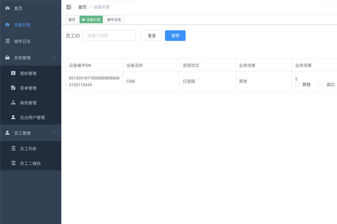Screen dimensions: 337x224
Task: Switch to the 操作日志 page tab
Action: (114, 20)
